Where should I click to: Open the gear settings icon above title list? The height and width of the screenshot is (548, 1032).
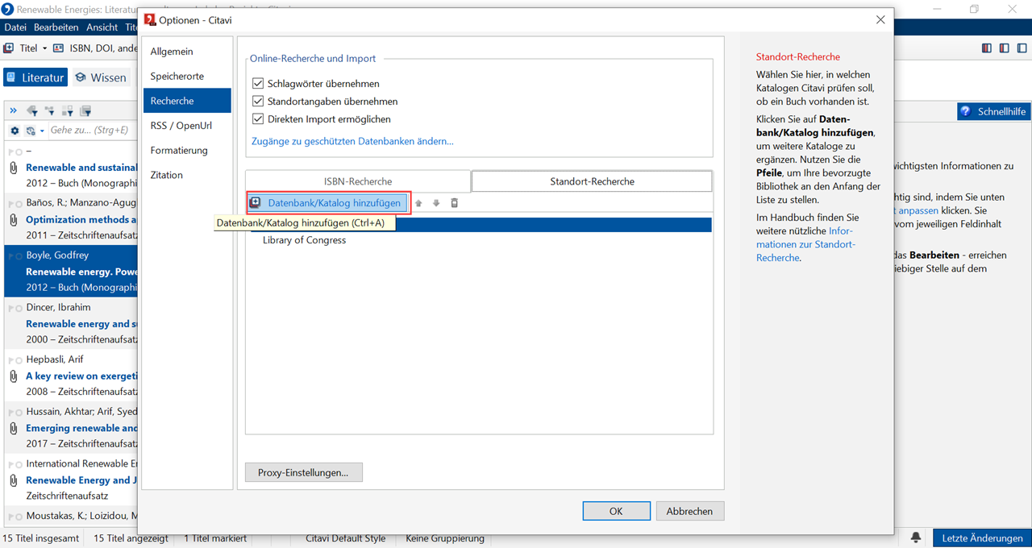point(15,131)
